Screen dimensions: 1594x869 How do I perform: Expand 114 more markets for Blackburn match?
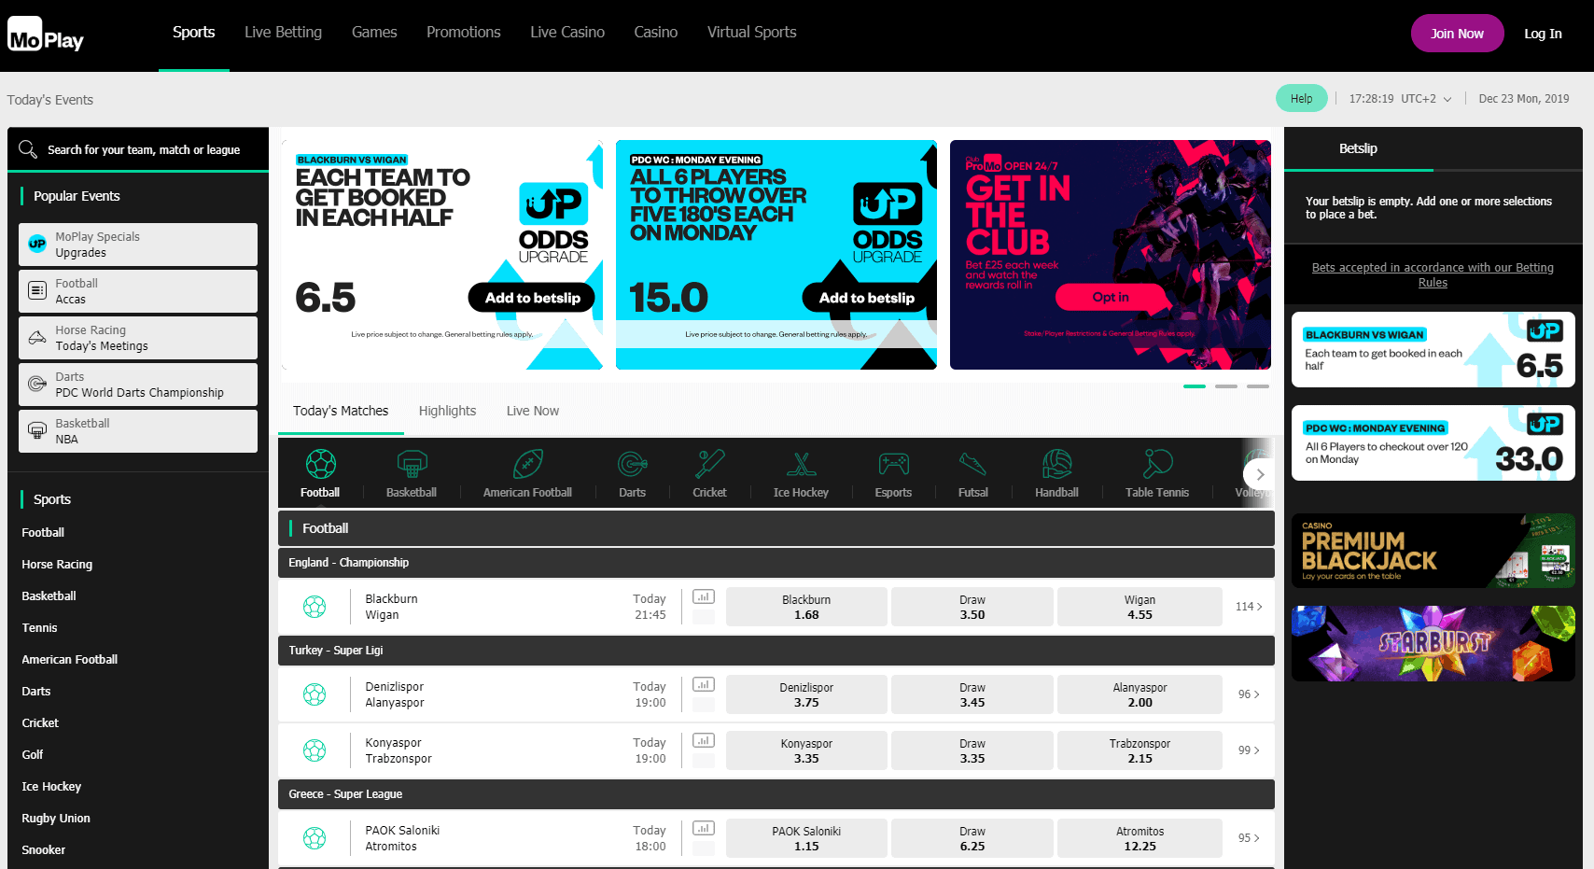tap(1248, 607)
